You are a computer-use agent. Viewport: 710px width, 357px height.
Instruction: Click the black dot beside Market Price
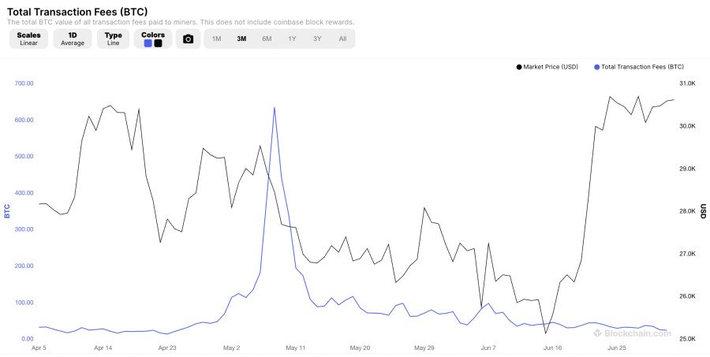[x=519, y=67]
